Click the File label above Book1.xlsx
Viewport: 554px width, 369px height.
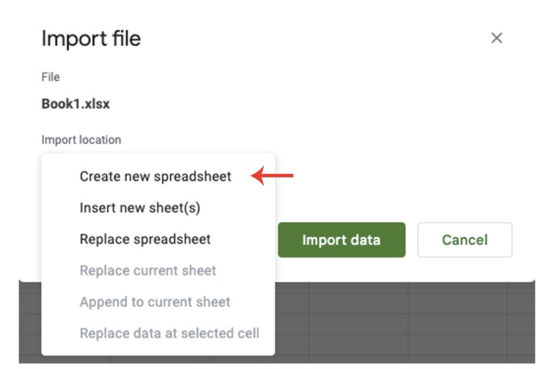tap(51, 77)
